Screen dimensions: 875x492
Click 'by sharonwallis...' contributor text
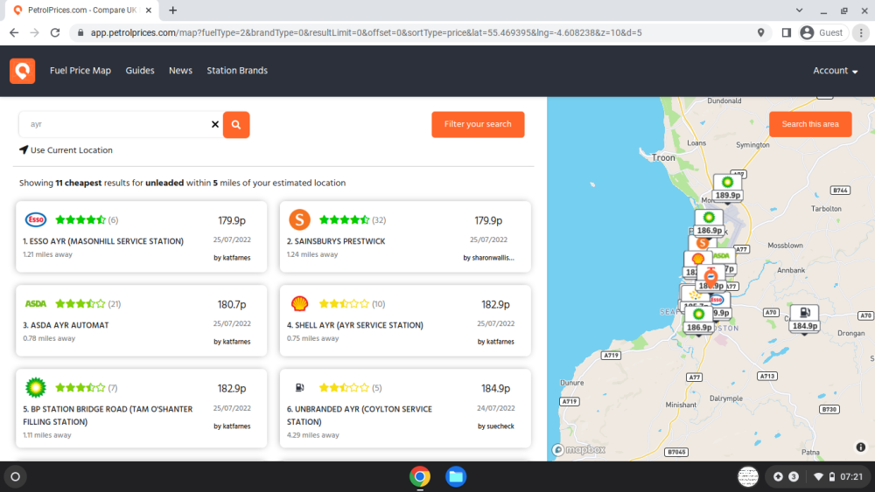coord(488,258)
